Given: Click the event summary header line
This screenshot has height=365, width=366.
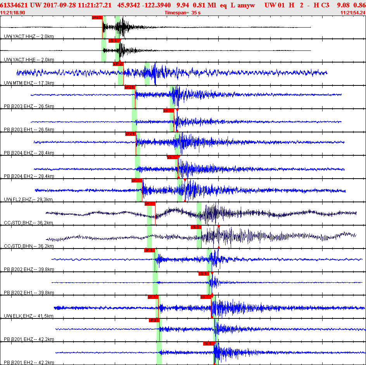Looking at the screenshot, I should click(183, 5).
